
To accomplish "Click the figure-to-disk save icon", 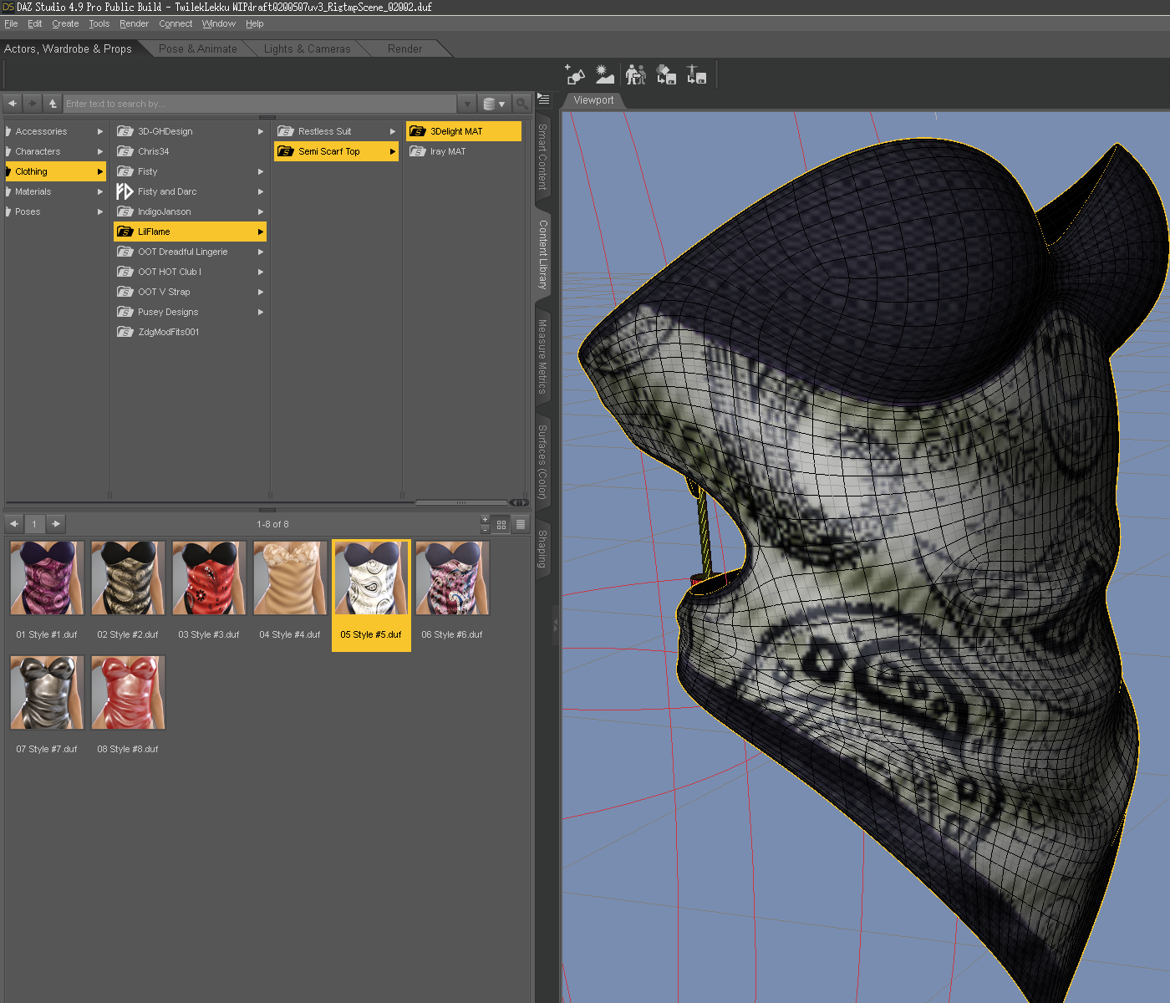I will pyautogui.click(x=696, y=75).
